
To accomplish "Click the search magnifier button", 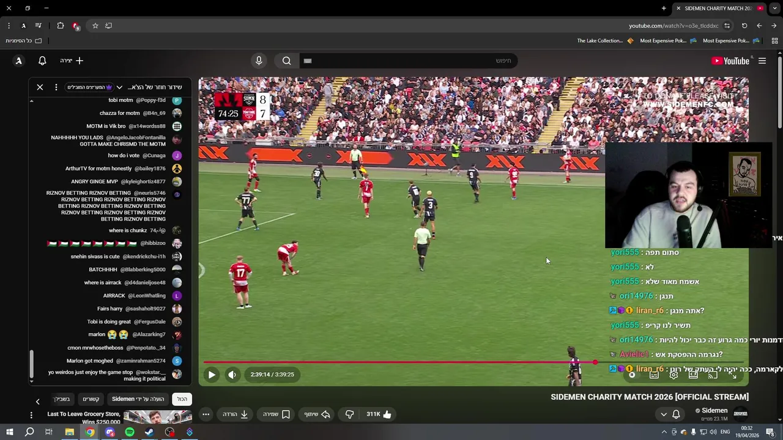I will (287, 61).
